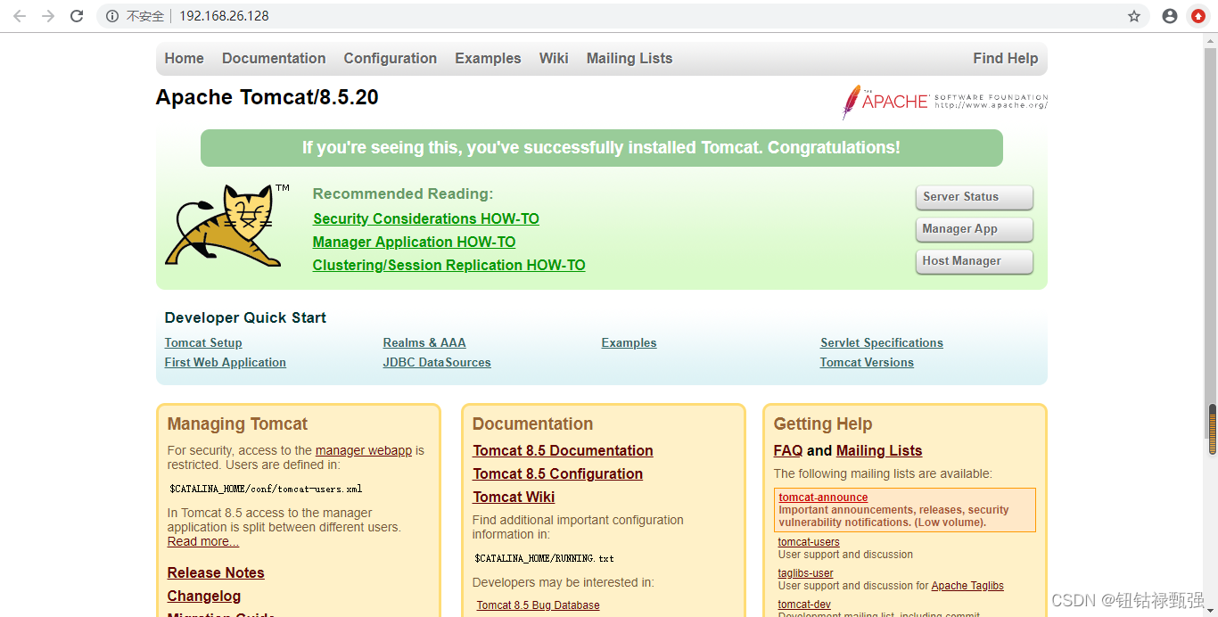Open the Changelog link
Viewport: 1218px width, 617px height.
point(204,596)
